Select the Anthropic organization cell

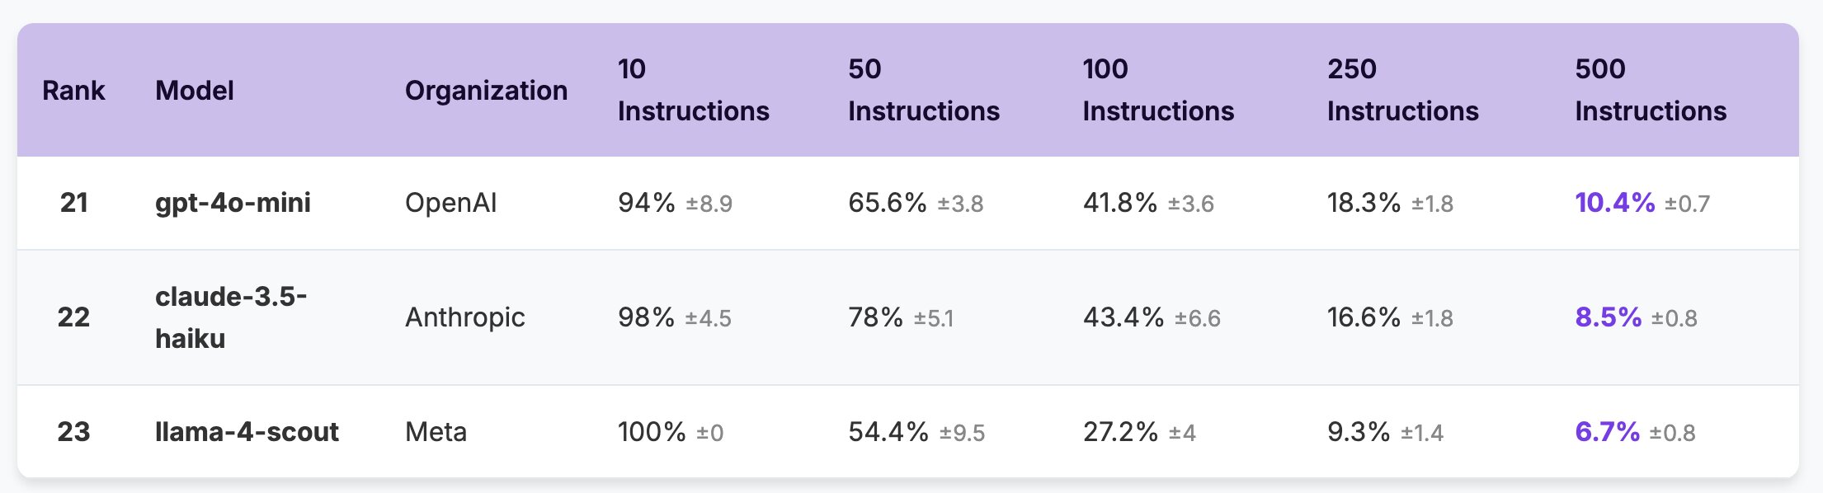pyautogui.click(x=464, y=317)
